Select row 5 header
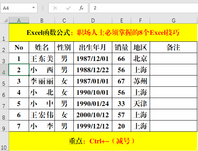 pyautogui.click(x=4, y=81)
